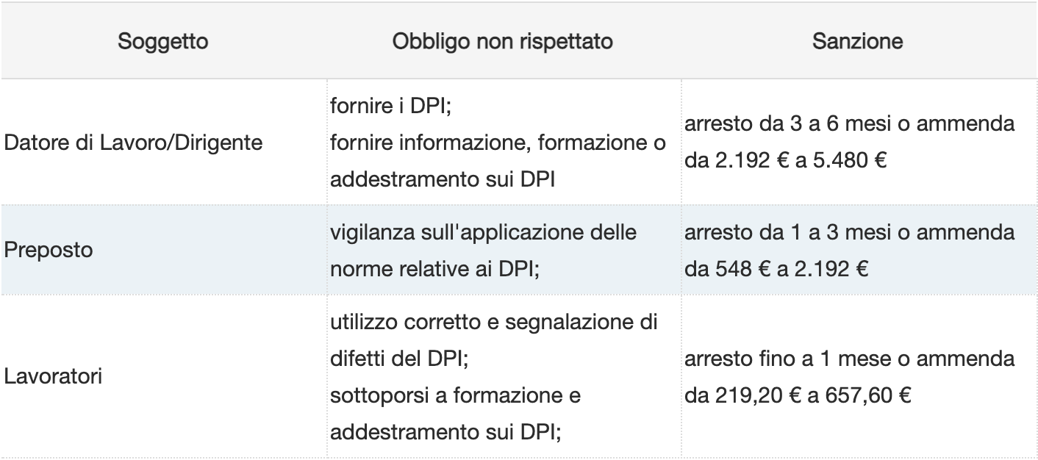
Task: Click the Sanzione column header
Action: tap(858, 42)
